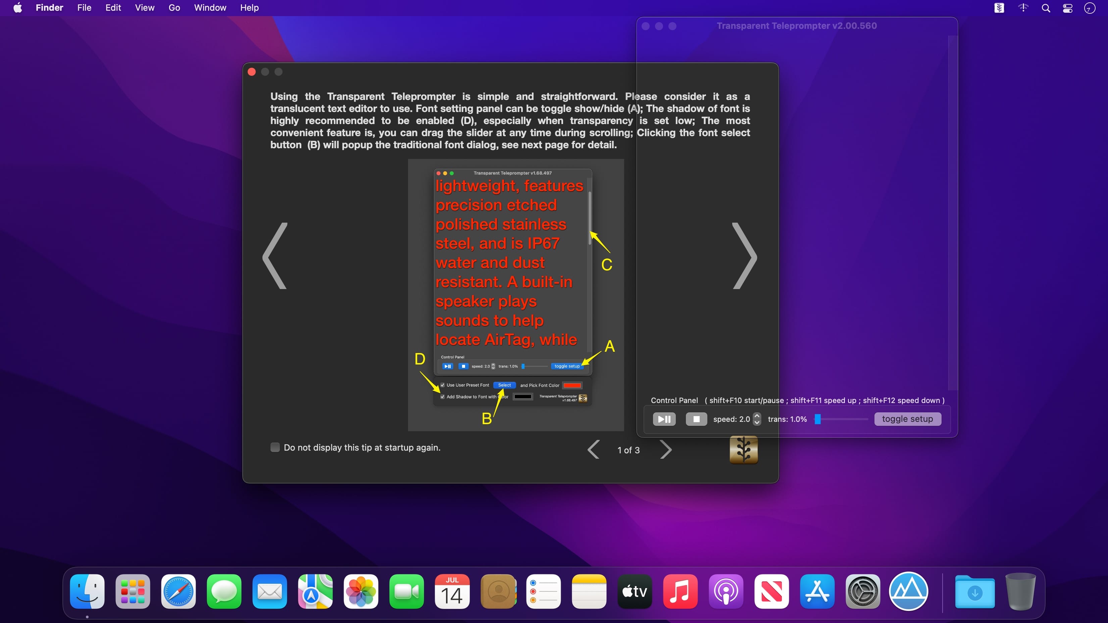Decrease scroll speed with stepper down arrow

coord(757,422)
